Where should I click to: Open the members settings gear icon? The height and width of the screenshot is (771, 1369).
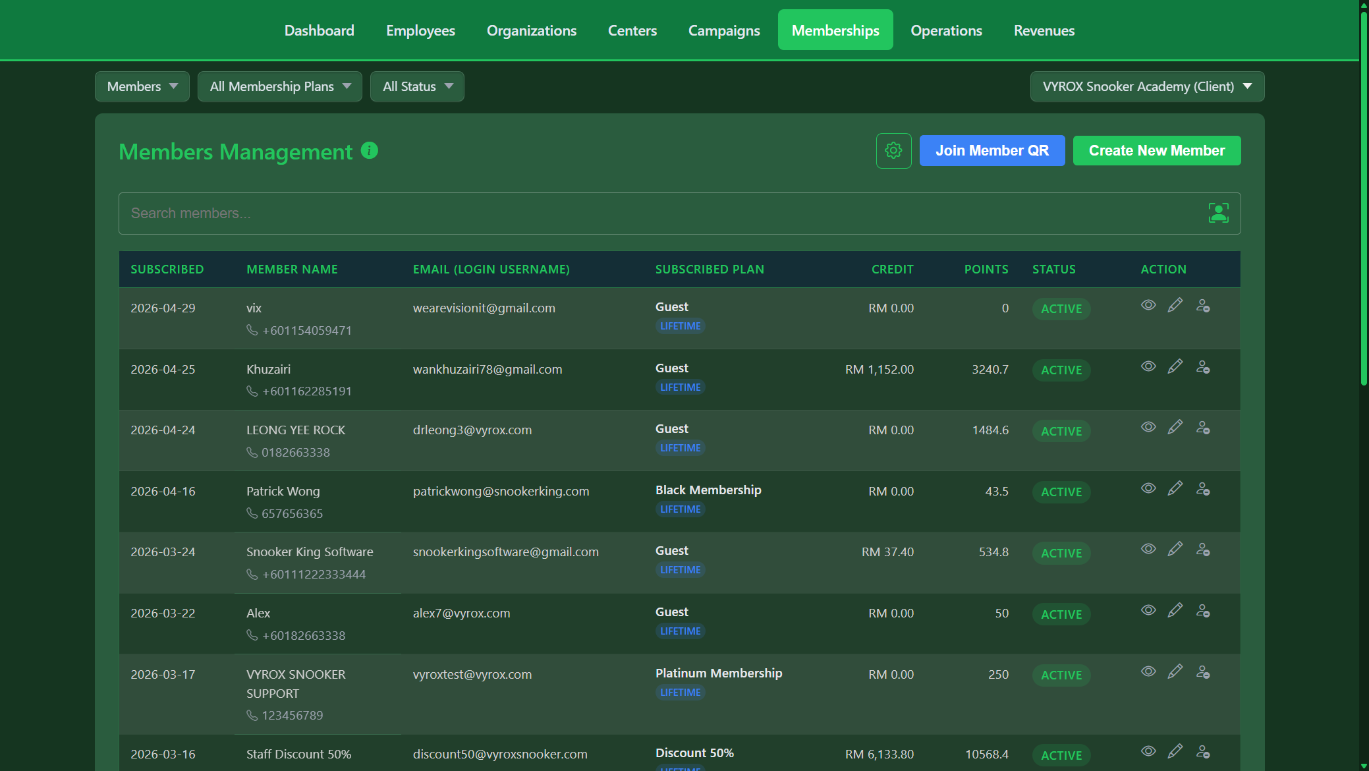click(893, 151)
